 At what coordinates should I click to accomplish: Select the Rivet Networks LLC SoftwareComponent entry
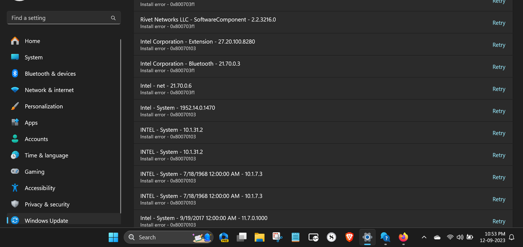click(208, 20)
